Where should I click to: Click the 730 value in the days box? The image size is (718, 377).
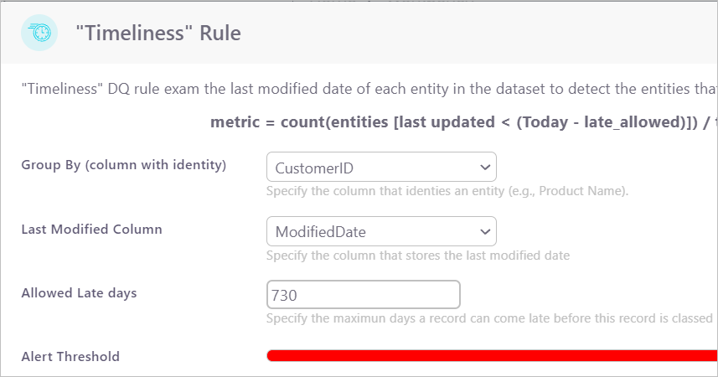(285, 295)
